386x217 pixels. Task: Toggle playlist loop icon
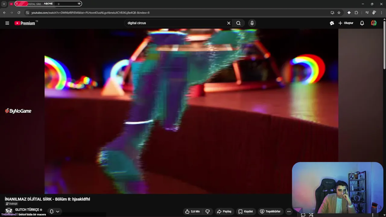303,215
